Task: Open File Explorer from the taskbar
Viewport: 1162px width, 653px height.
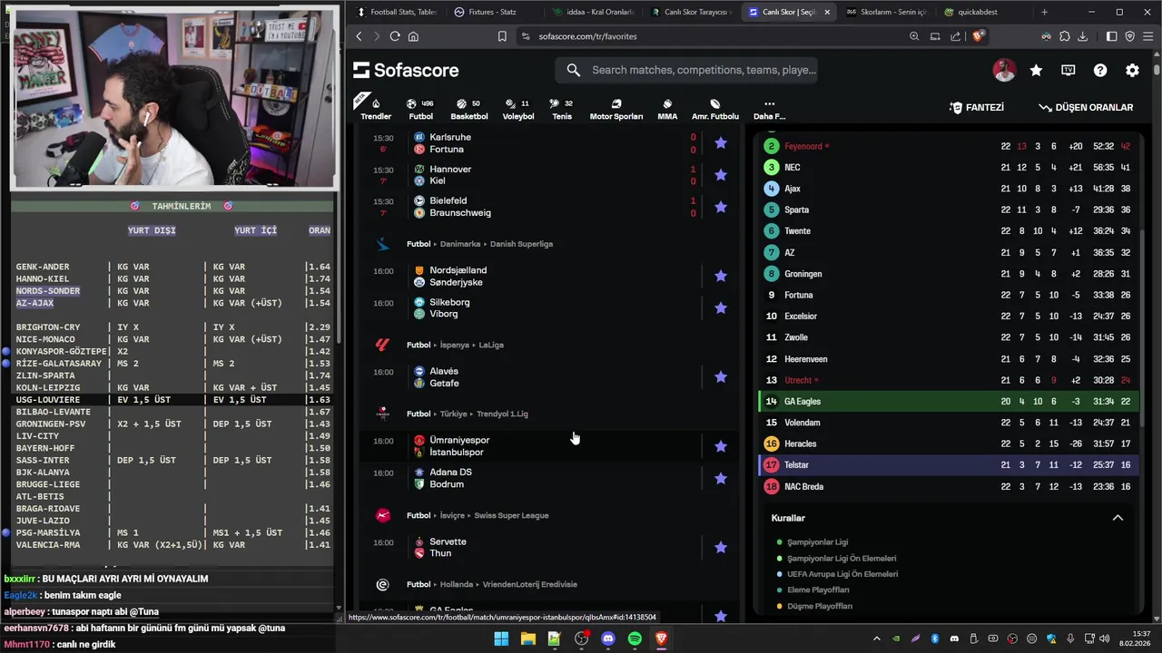Action: tap(527, 638)
